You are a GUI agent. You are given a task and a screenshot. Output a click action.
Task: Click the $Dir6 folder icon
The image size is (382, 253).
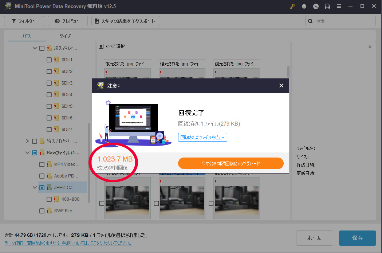point(56,118)
